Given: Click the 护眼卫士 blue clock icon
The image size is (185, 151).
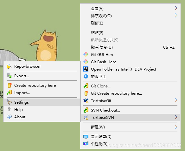Looking at the screenshot, I should (86, 76).
